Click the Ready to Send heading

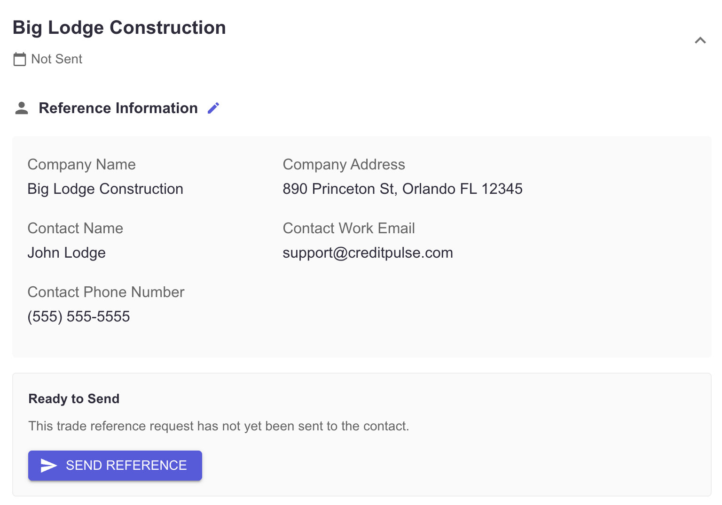(x=74, y=398)
